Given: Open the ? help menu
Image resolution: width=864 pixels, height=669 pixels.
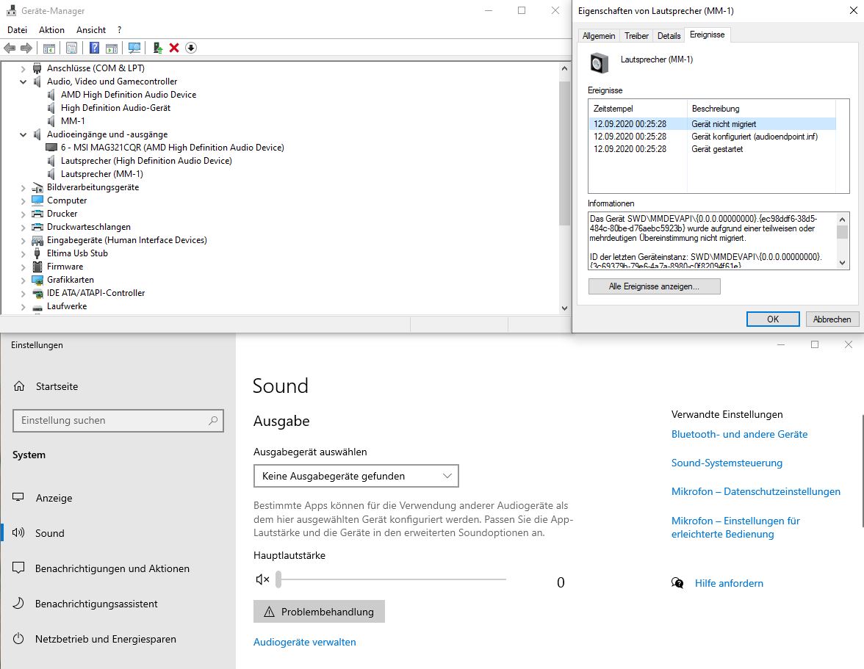Looking at the screenshot, I should (120, 29).
